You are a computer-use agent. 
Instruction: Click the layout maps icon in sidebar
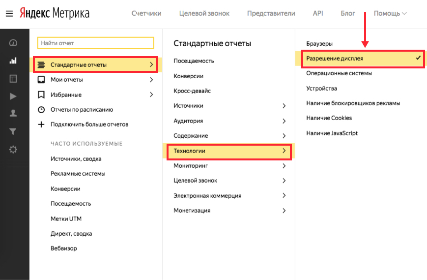pos(13,78)
